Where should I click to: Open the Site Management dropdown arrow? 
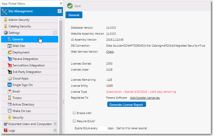tap(59, 11)
